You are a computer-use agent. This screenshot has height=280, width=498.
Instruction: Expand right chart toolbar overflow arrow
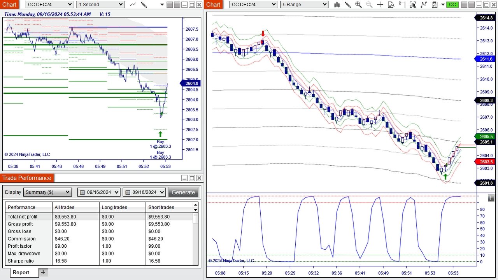tap(443, 5)
